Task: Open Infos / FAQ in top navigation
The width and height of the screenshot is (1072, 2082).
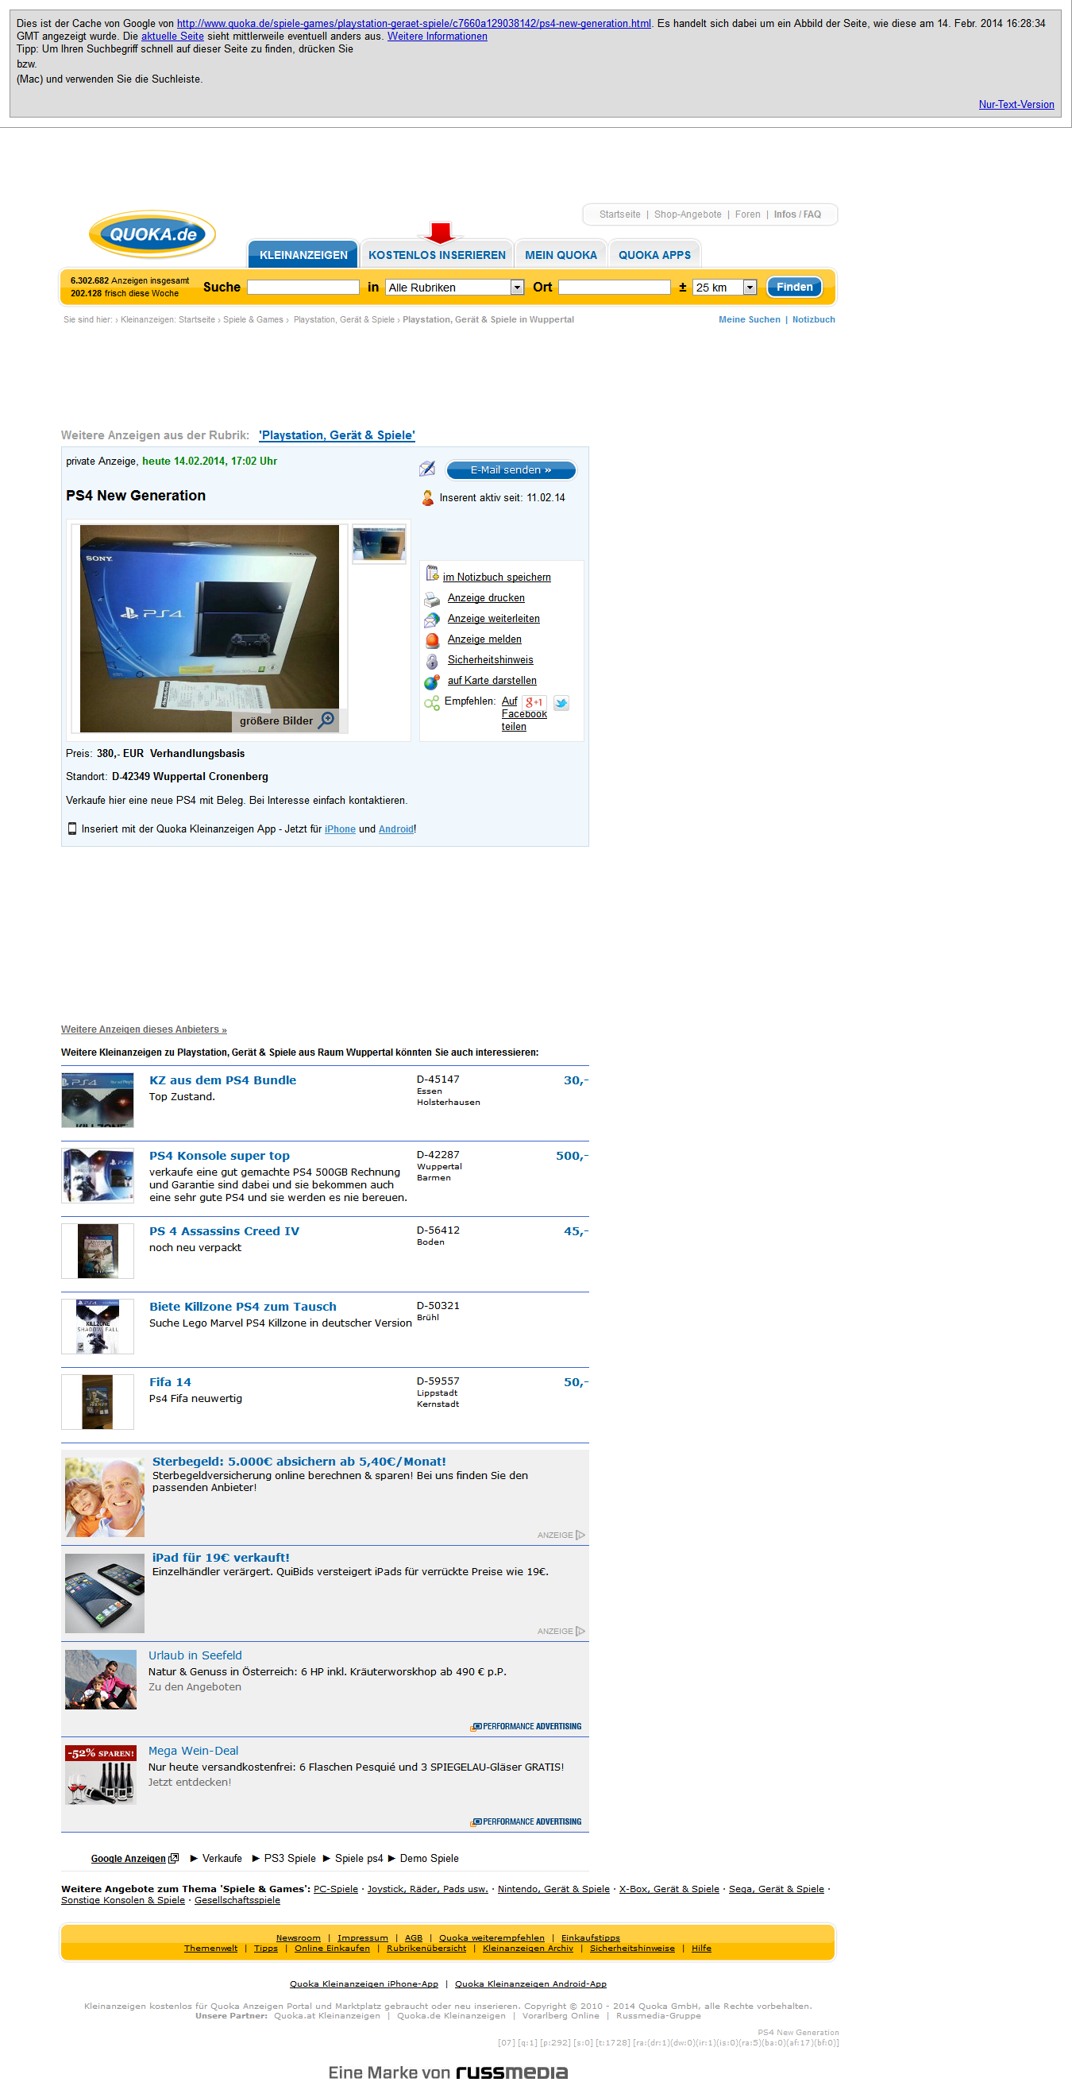Action: tap(797, 214)
